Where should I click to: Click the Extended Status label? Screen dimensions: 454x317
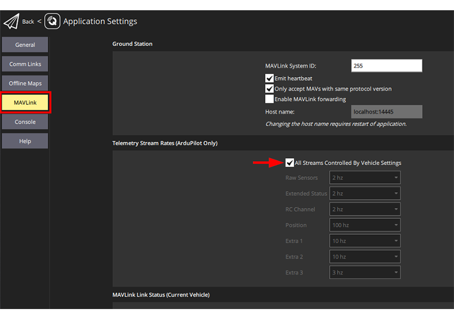click(306, 193)
